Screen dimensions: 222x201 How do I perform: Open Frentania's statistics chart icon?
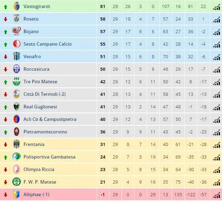(216, 145)
